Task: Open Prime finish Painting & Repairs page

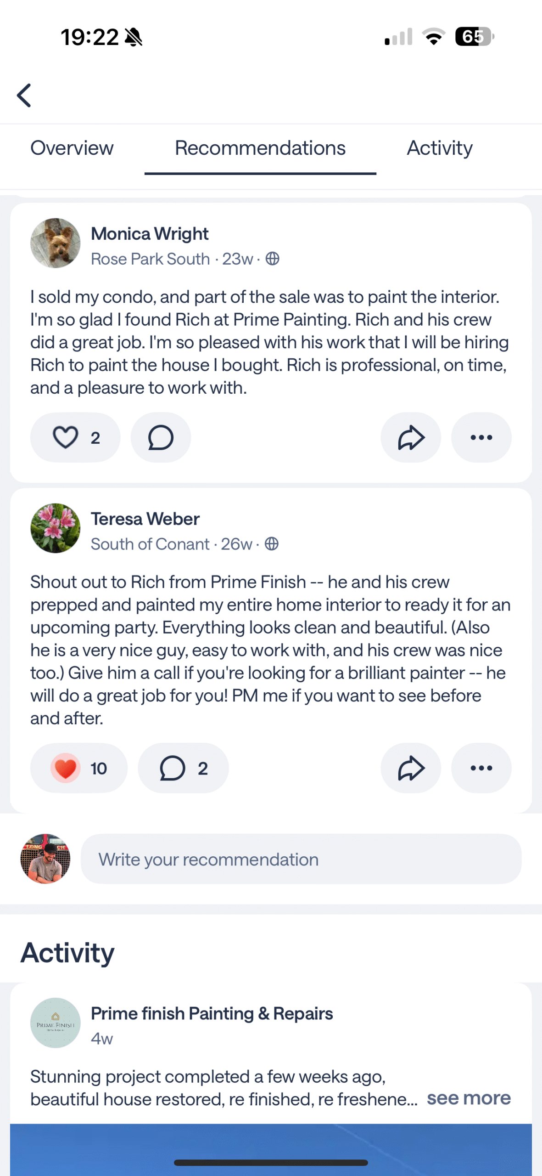Action: coord(212,1013)
